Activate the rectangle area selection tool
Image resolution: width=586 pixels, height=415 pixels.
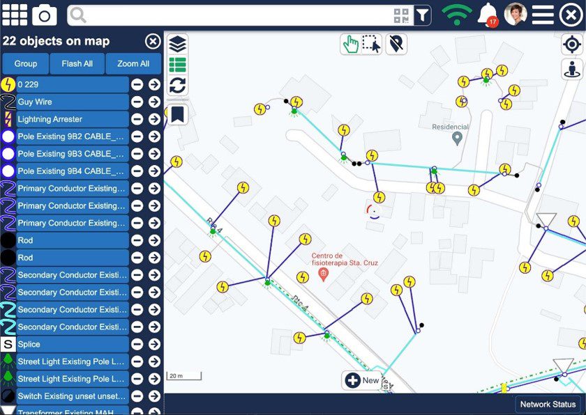[x=372, y=44]
